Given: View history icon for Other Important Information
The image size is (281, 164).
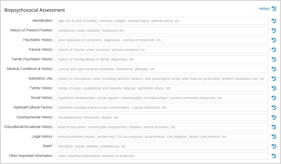Looking at the screenshot, I should (274, 156).
